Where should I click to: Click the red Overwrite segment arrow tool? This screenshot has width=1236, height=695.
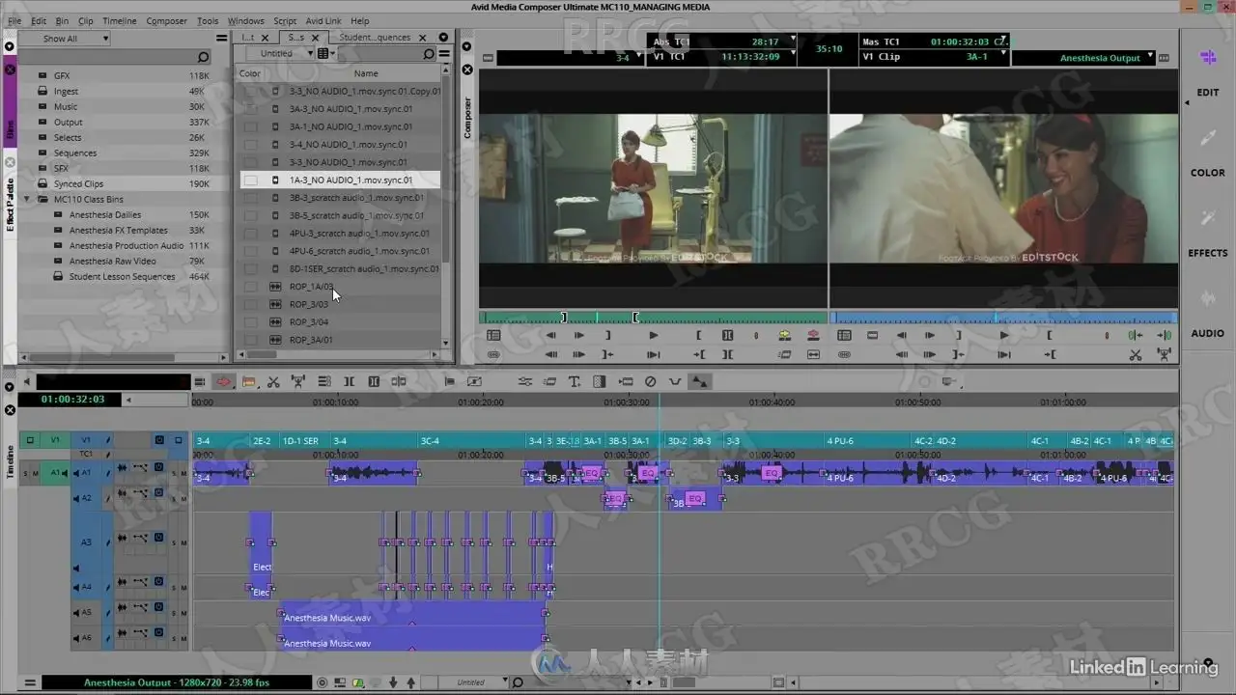point(224,382)
